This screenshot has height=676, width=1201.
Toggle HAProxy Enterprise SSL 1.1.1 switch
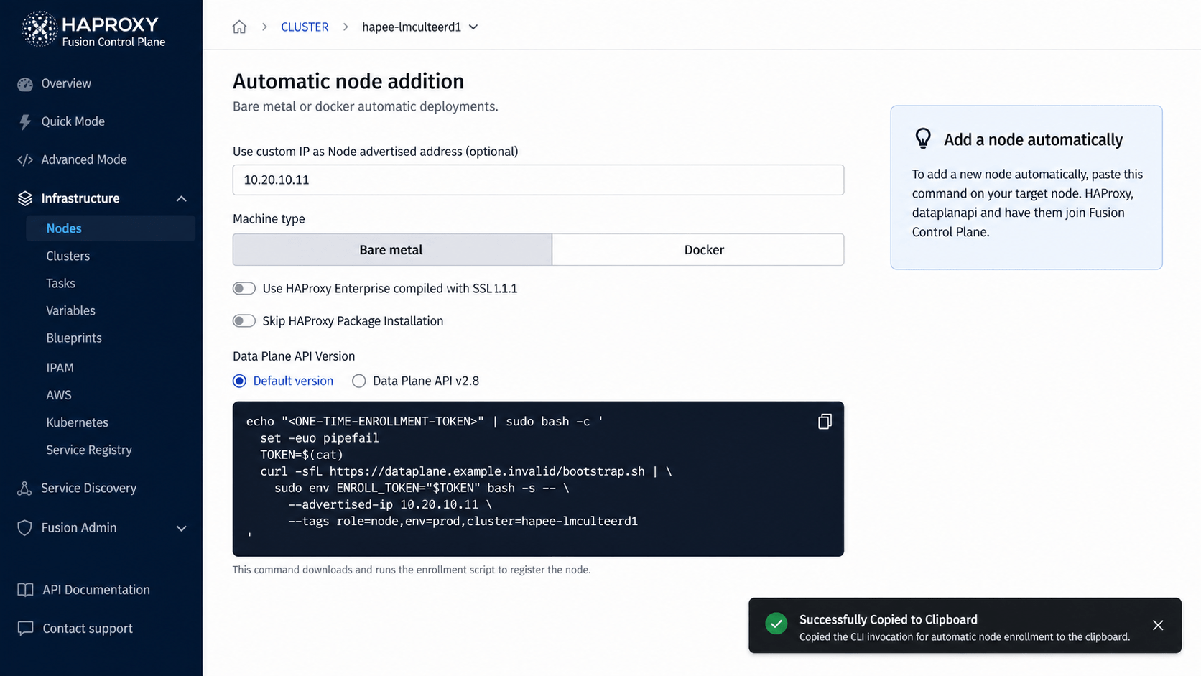244,289
